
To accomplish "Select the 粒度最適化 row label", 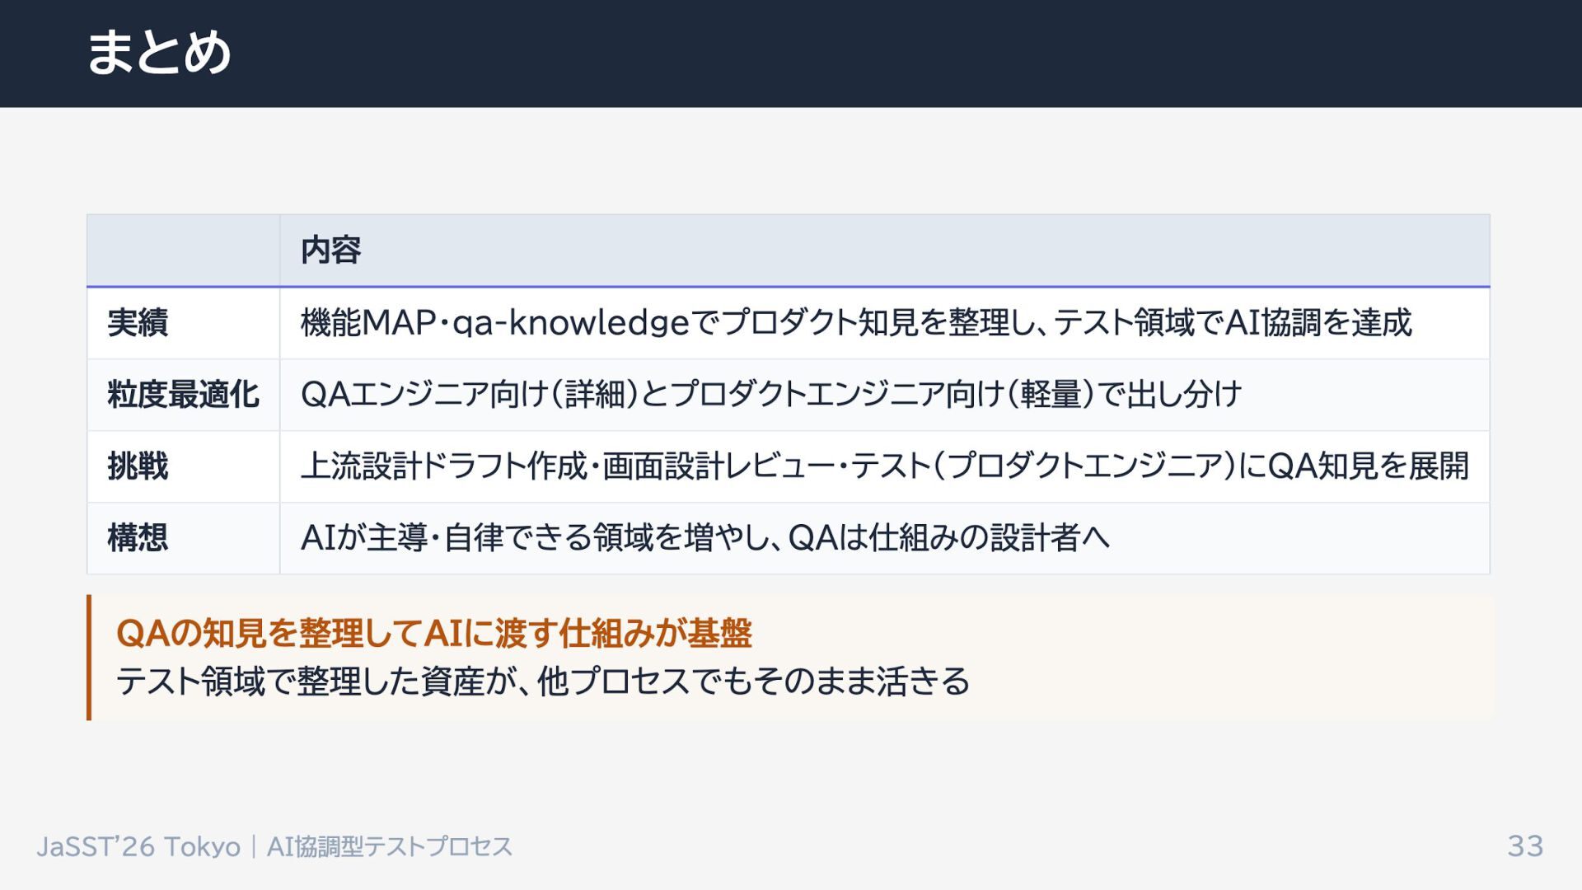I will coord(183,395).
